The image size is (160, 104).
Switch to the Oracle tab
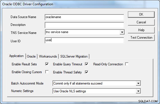pos(31,56)
